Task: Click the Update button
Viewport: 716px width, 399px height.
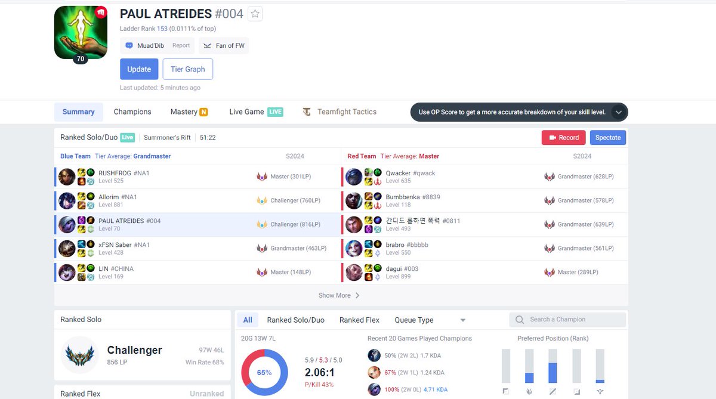Action: point(139,69)
